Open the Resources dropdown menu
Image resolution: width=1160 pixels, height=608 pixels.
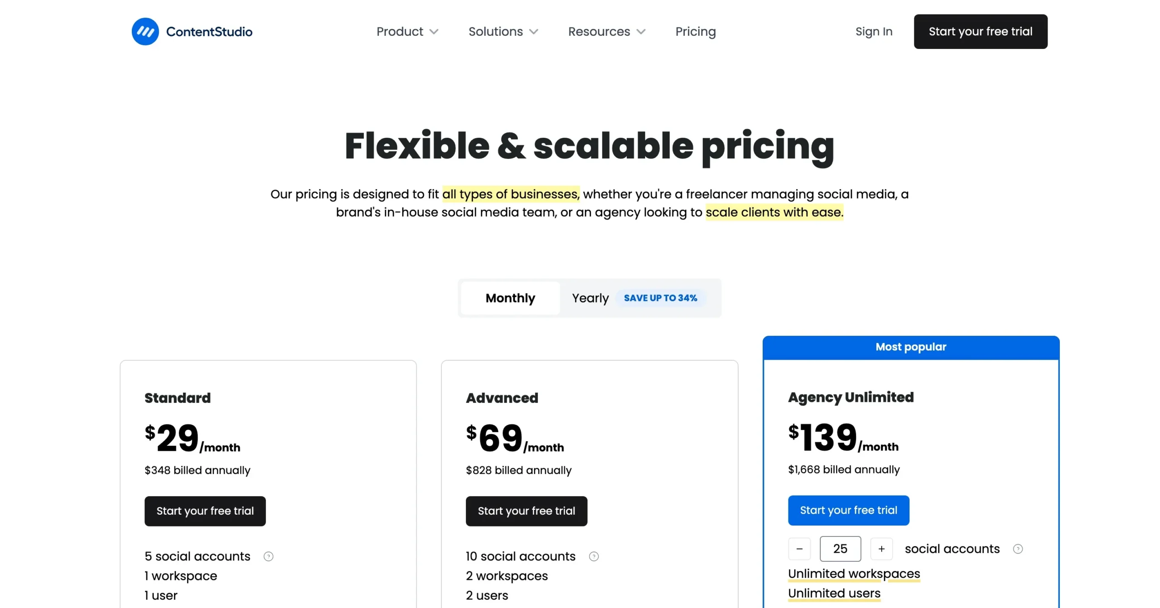point(606,32)
